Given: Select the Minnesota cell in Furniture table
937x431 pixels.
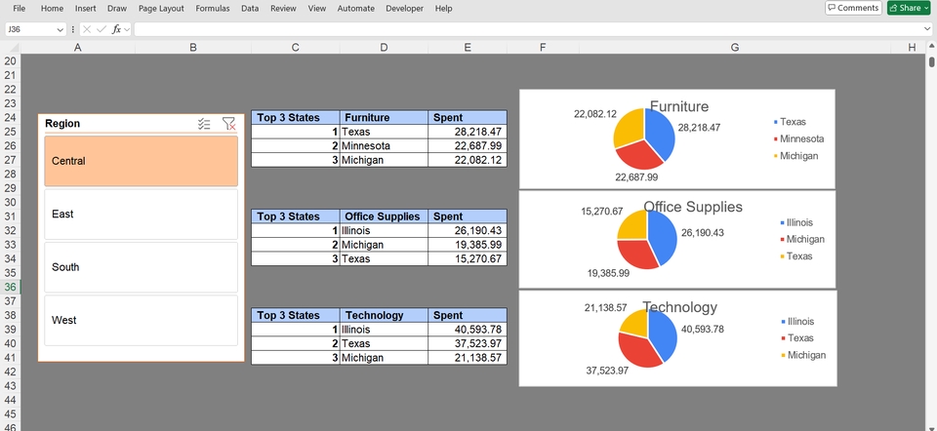Looking at the screenshot, I should coord(384,145).
